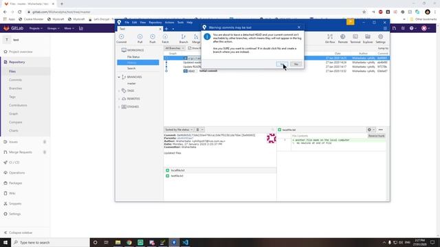Open the All Branches filter dropdown
This screenshot has height=247, width=440.
[x=174, y=48]
